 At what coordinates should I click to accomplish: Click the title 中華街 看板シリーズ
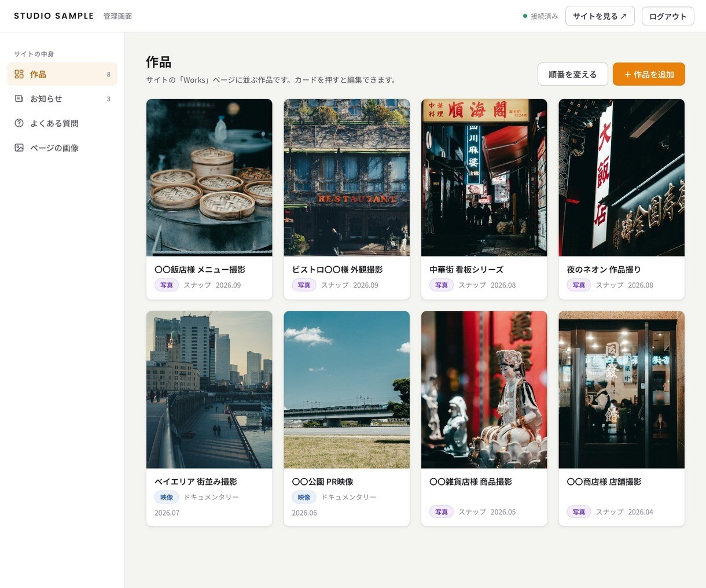tap(466, 270)
